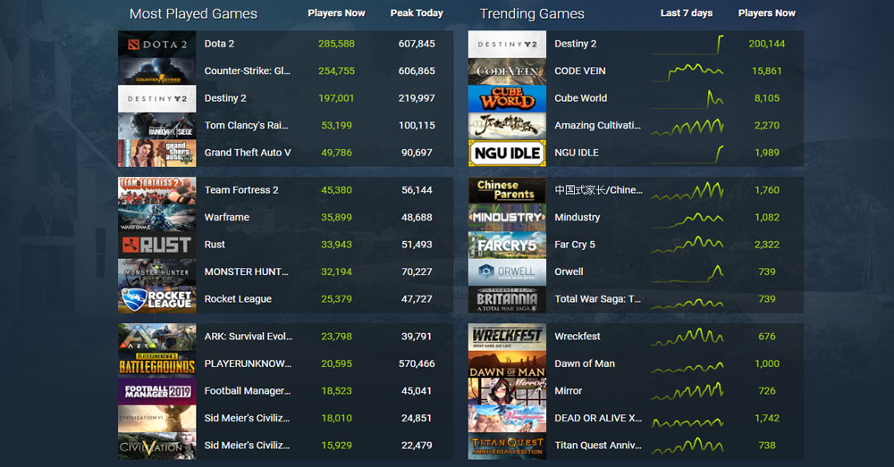894x467 pixels.
Task: Select the Dawn of Man title
Action: pyautogui.click(x=585, y=364)
